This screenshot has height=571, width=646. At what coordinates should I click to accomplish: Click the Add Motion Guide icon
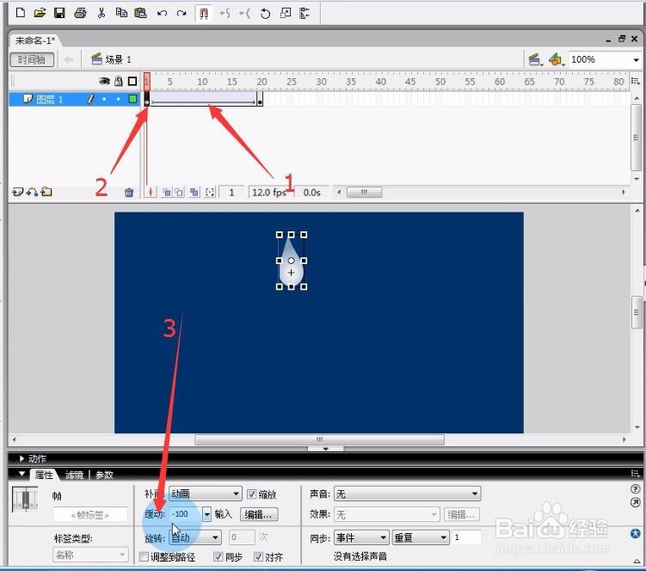pos(32,192)
